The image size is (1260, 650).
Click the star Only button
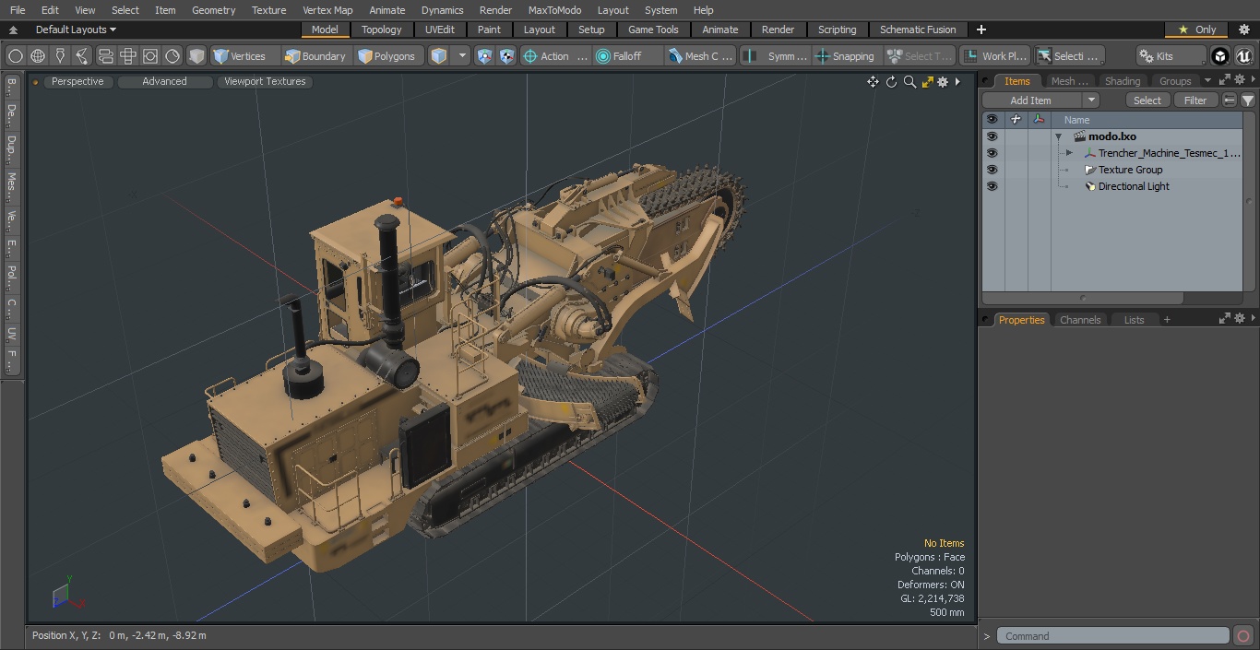pos(1196,30)
